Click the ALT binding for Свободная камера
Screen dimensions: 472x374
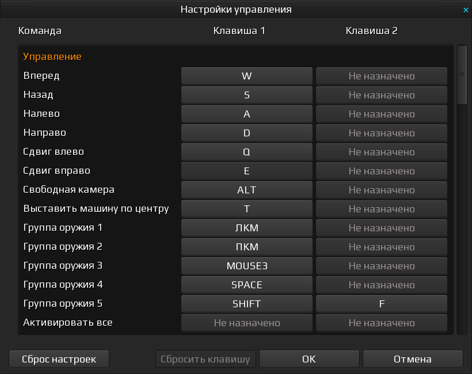click(x=246, y=189)
